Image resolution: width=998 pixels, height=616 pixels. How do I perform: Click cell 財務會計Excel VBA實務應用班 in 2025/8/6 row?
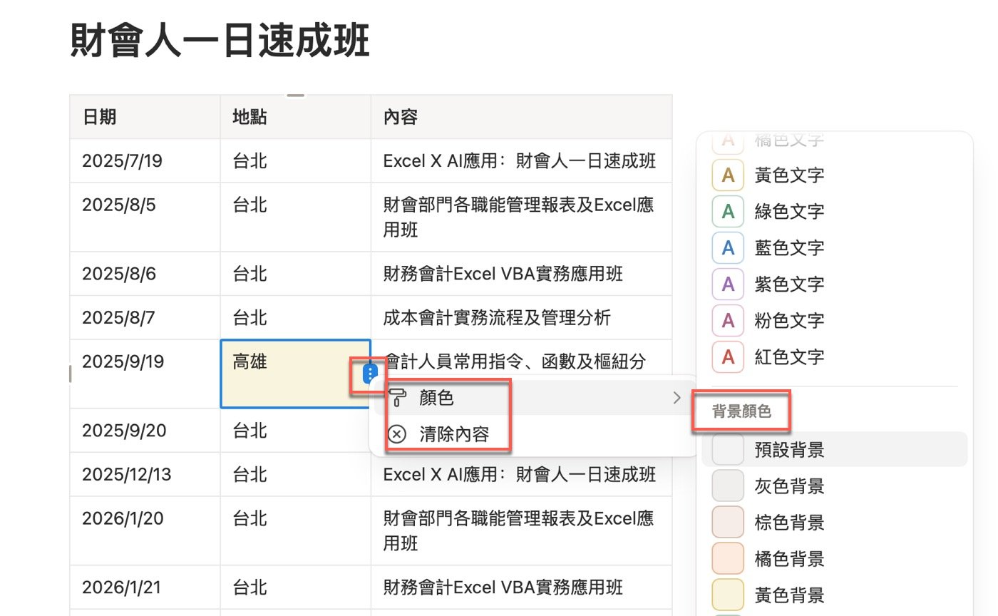click(x=521, y=274)
